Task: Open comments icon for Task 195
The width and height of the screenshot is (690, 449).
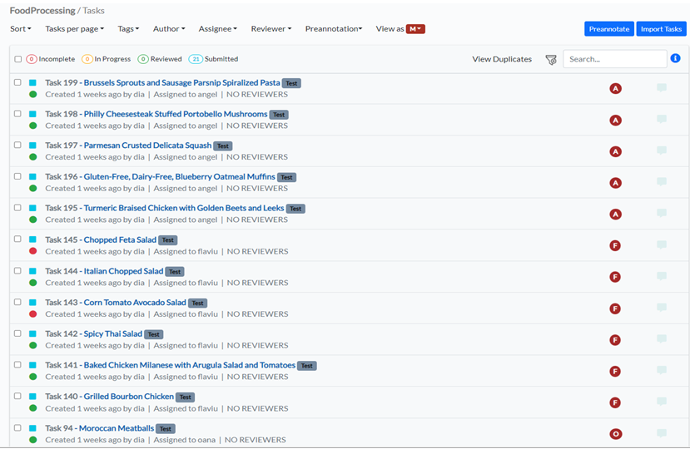Action: click(x=662, y=214)
